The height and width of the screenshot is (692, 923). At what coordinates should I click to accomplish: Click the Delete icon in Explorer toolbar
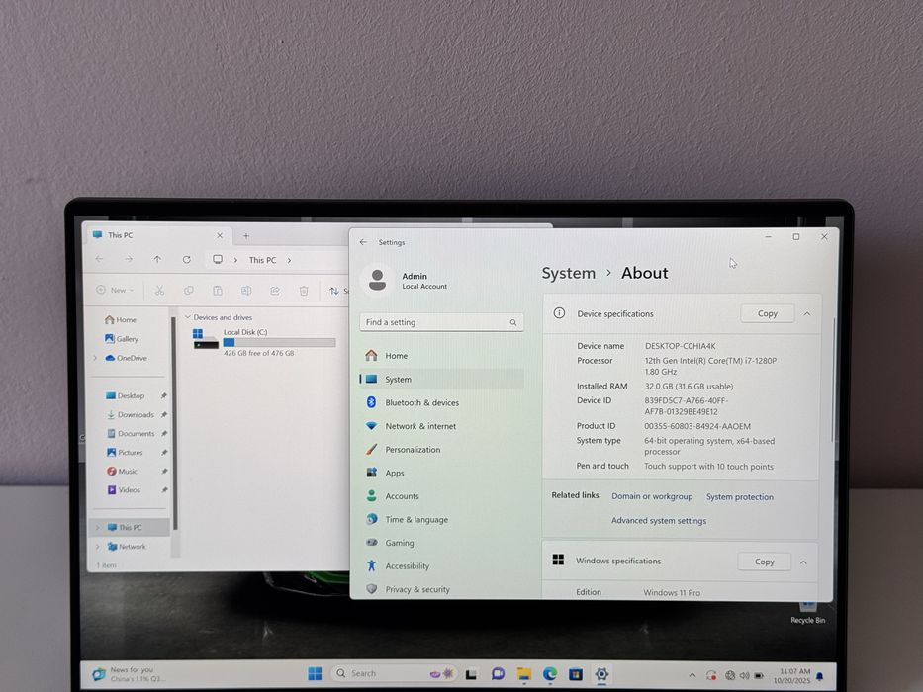click(304, 290)
